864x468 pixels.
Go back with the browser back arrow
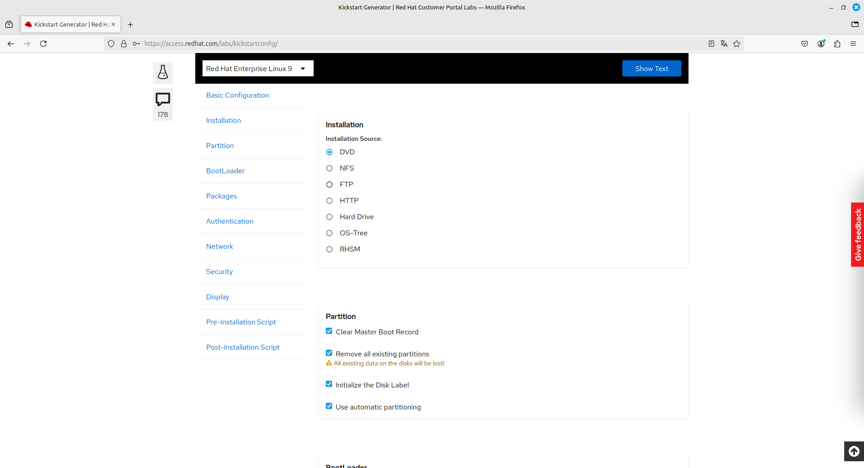[x=11, y=44]
